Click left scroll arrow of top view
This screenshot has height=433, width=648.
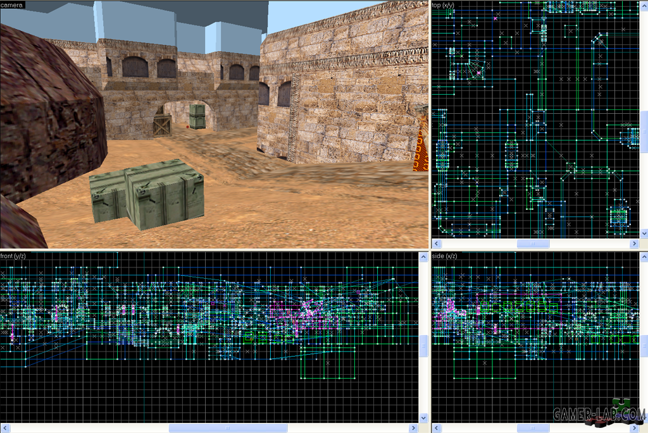click(x=437, y=243)
